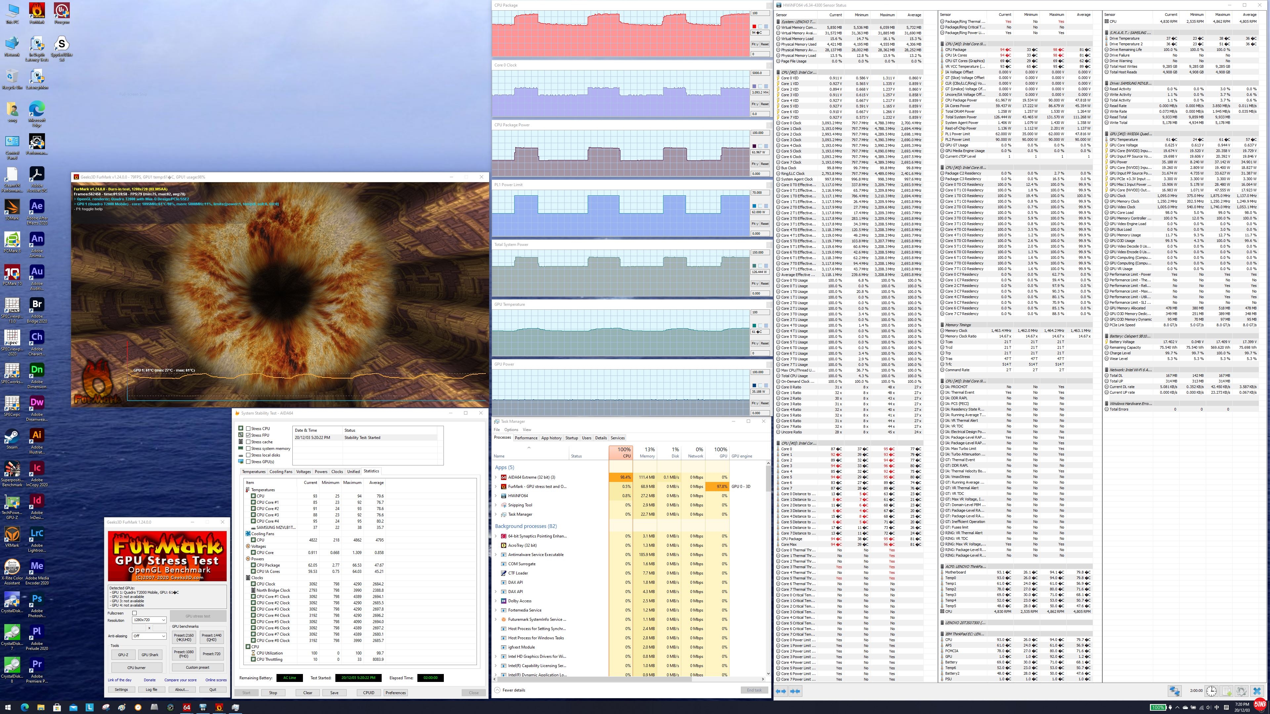This screenshot has width=1270, height=714.
Task: Click AIDA64 CPUID button
Action: [369, 692]
